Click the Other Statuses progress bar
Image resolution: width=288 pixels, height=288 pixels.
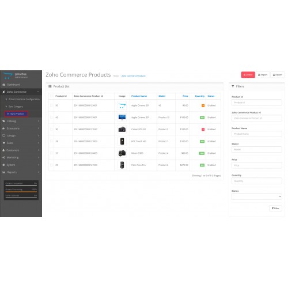click(x=21, y=198)
